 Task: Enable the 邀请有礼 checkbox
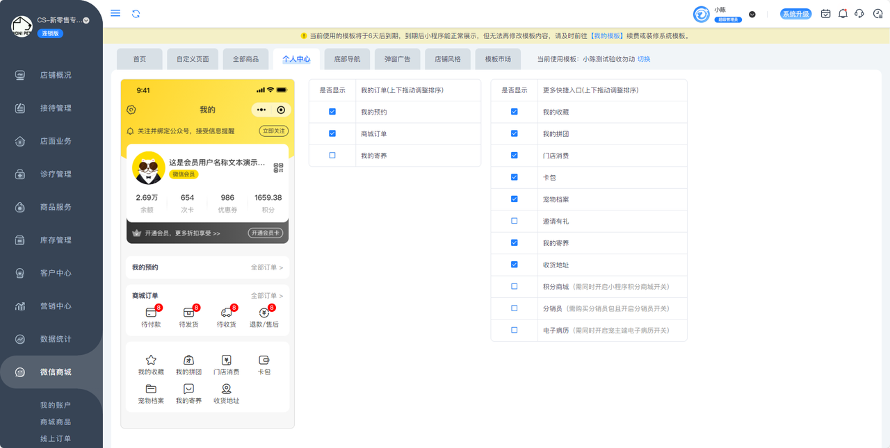click(x=515, y=221)
